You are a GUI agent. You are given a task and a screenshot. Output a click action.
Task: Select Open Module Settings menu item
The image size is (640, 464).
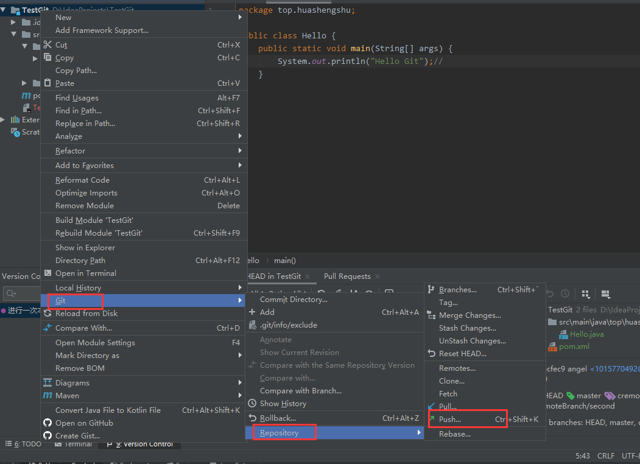[143, 342]
